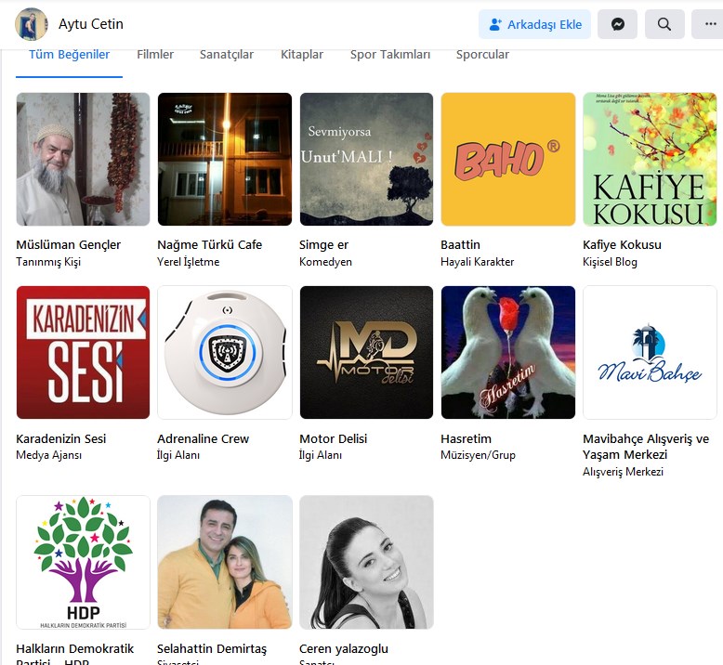Open Motor Delisi name link

click(333, 438)
